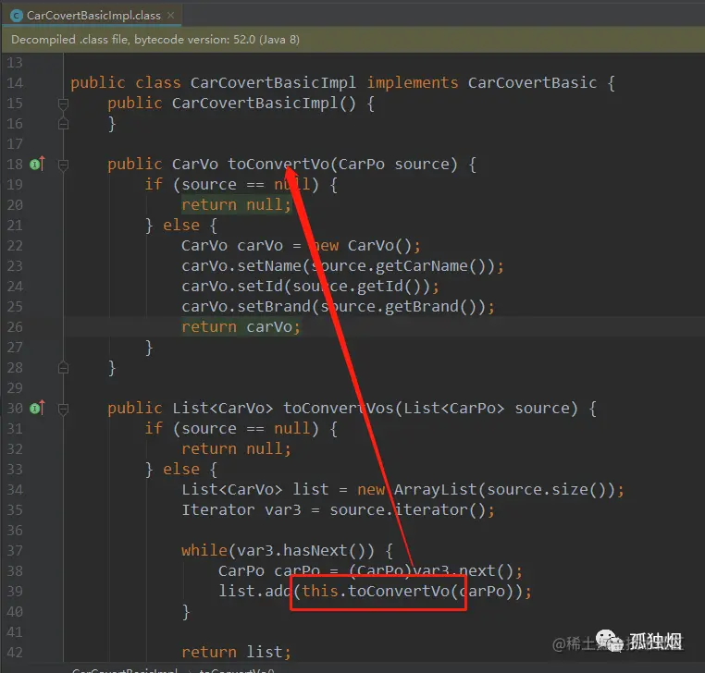The height and width of the screenshot is (673, 705).
Task: Click the CarCovertBasic interface name on line 14
Action: pos(532,82)
